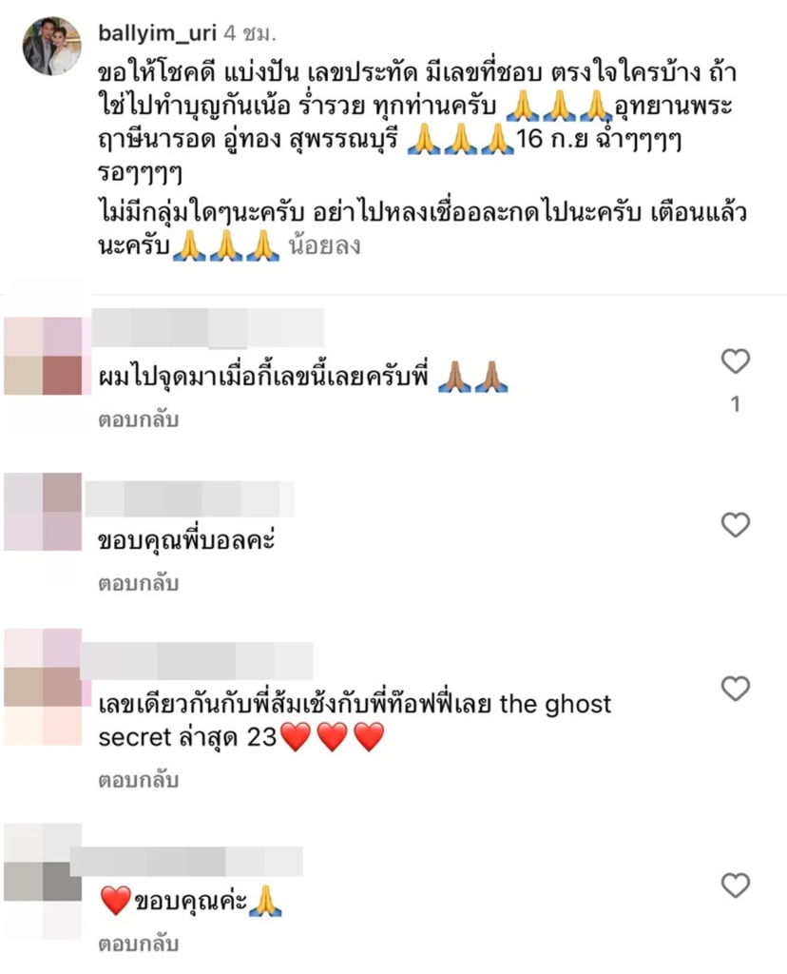Screen dimensions: 787x974
Task: Reply to the ghost secret comment
Action: 139,780
